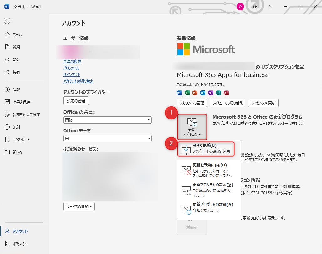Viewport: 322px width, 254px height.
Task: Click the Update Options (更新オプション) button
Action: click(x=192, y=127)
